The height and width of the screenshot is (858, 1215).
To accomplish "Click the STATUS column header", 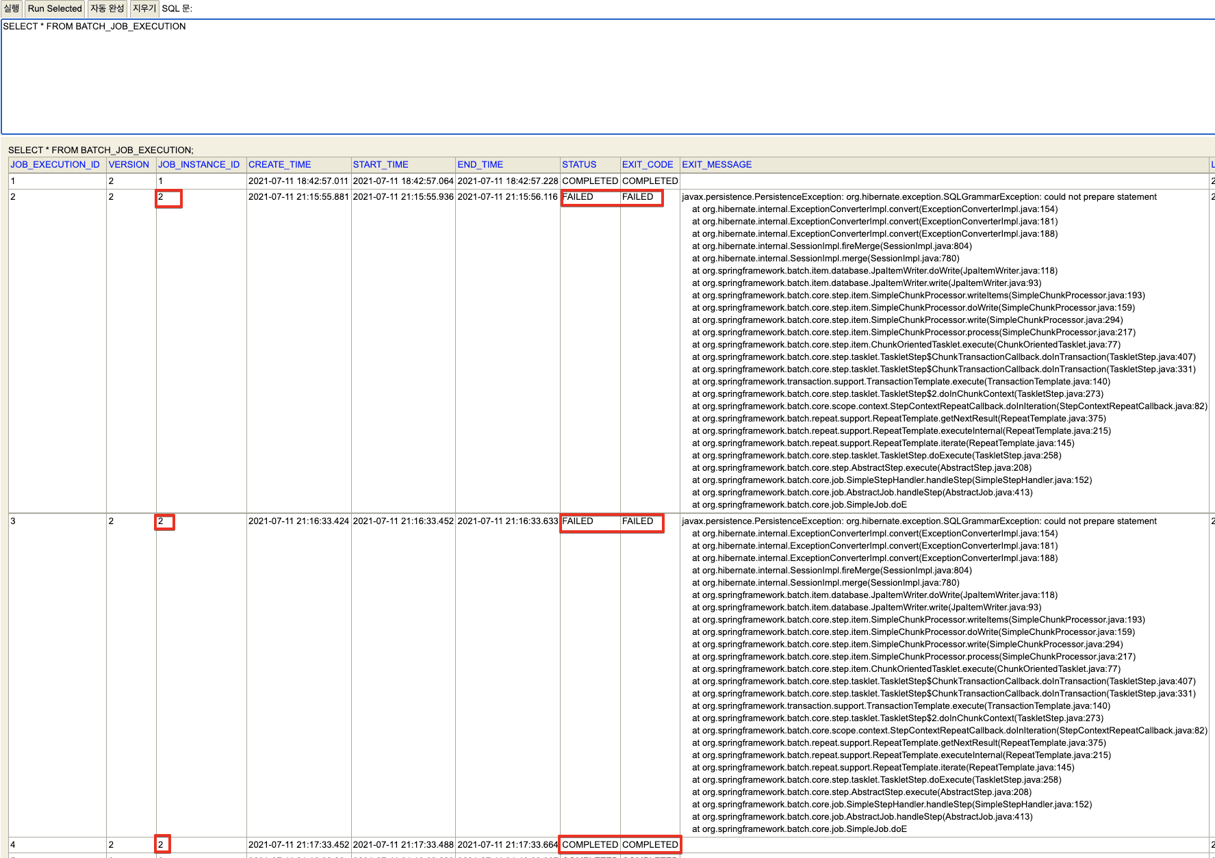I will pyautogui.click(x=579, y=165).
